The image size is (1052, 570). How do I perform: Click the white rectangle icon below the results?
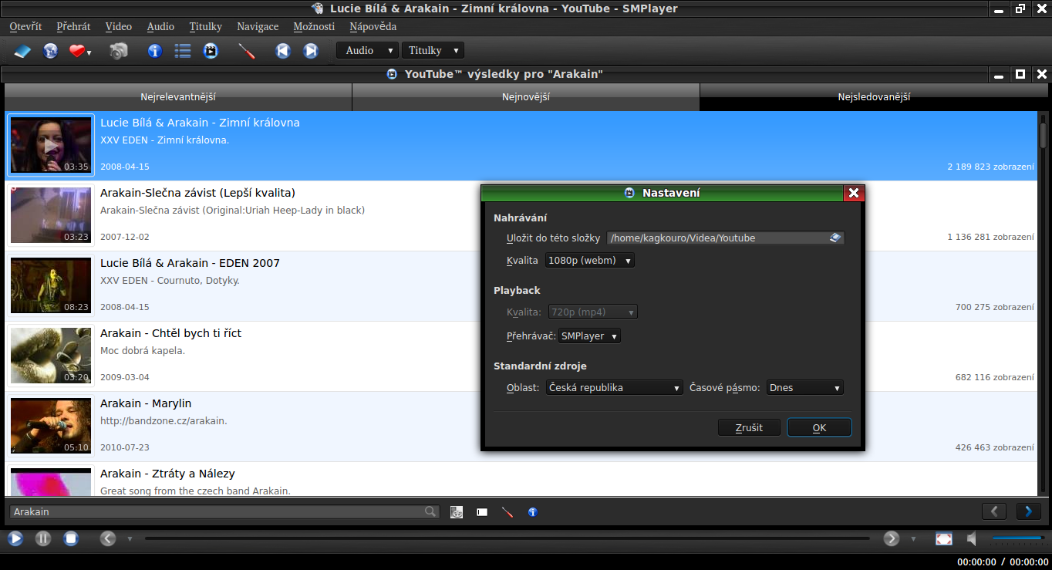[x=482, y=512]
